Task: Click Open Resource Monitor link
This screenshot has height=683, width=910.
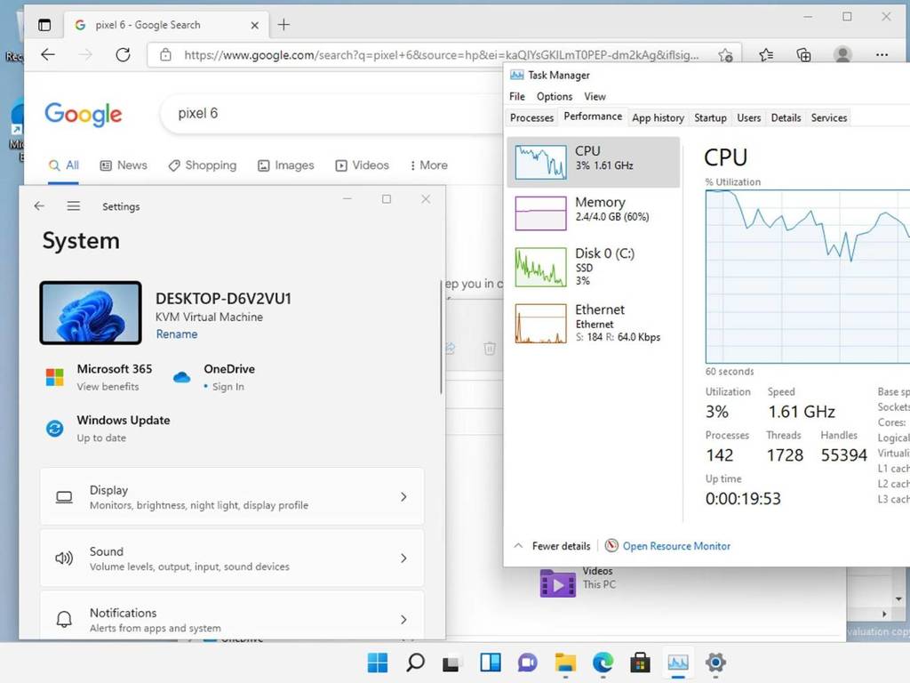Action: [x=667, y=546]
